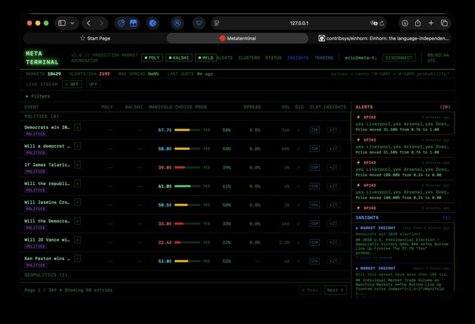Click the 22.4¢ red probability bar

[x=187, y=243]
